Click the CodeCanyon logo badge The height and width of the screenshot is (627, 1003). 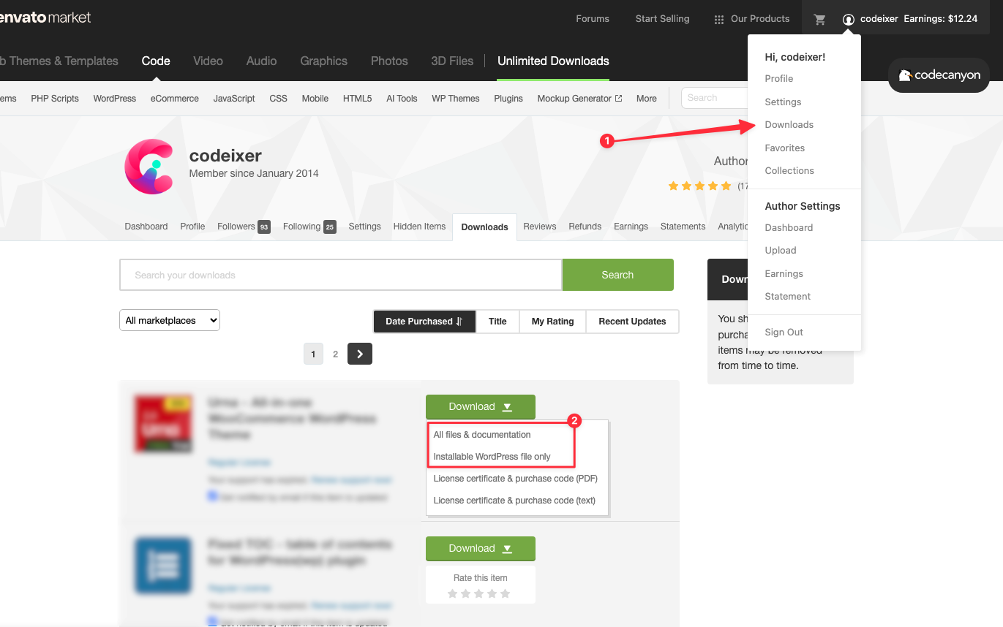tap(939, 75)
